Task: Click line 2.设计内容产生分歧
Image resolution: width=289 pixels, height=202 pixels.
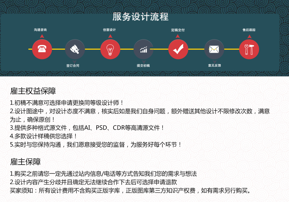Action: [x=93, y=182]
